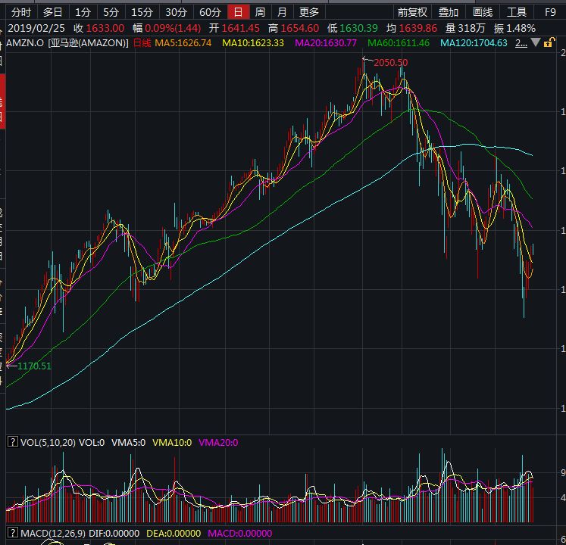566x545 pixels.
Task: Switch to the 分时 intraday chart tab
Action: pos(21,12)
